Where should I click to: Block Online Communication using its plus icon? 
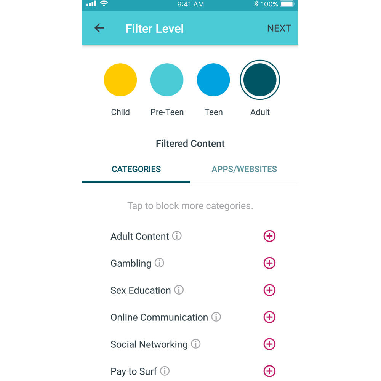click(269, 317)
